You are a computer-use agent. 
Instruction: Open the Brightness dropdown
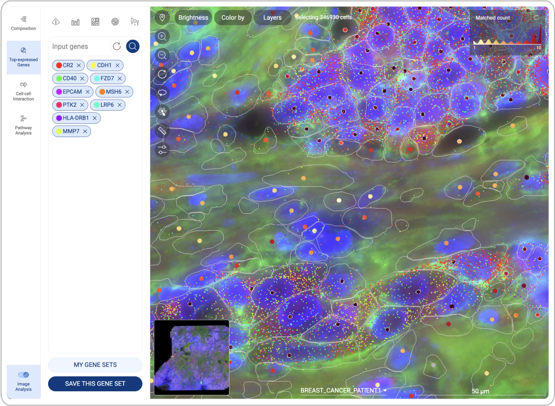tap(193, 17)
